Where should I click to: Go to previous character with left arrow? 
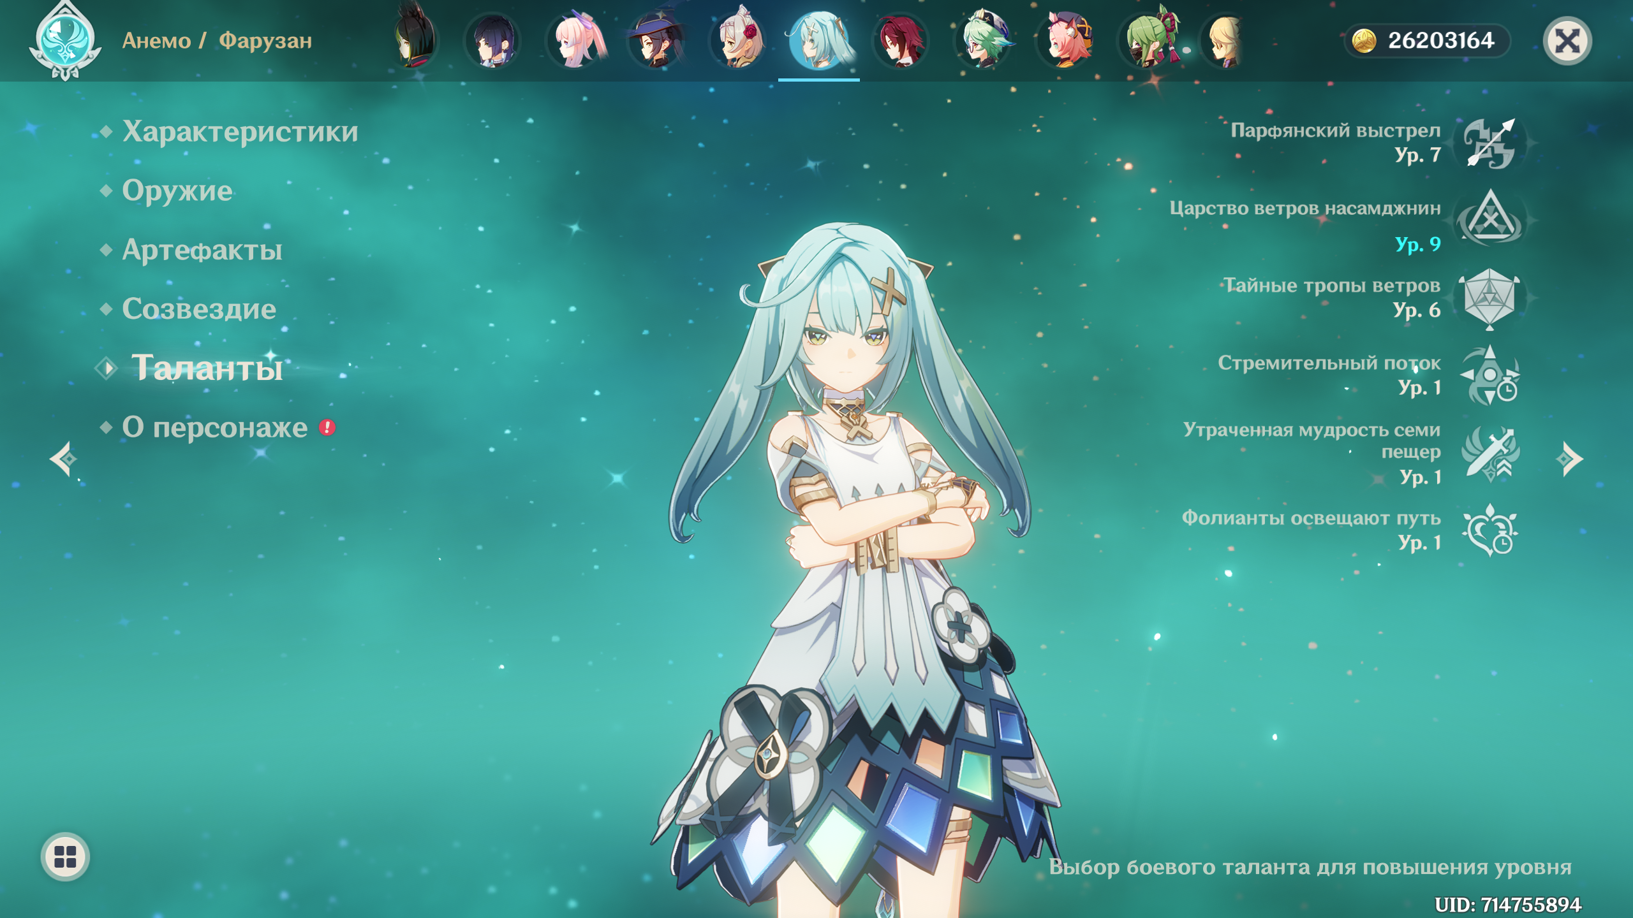coord(63,458)
